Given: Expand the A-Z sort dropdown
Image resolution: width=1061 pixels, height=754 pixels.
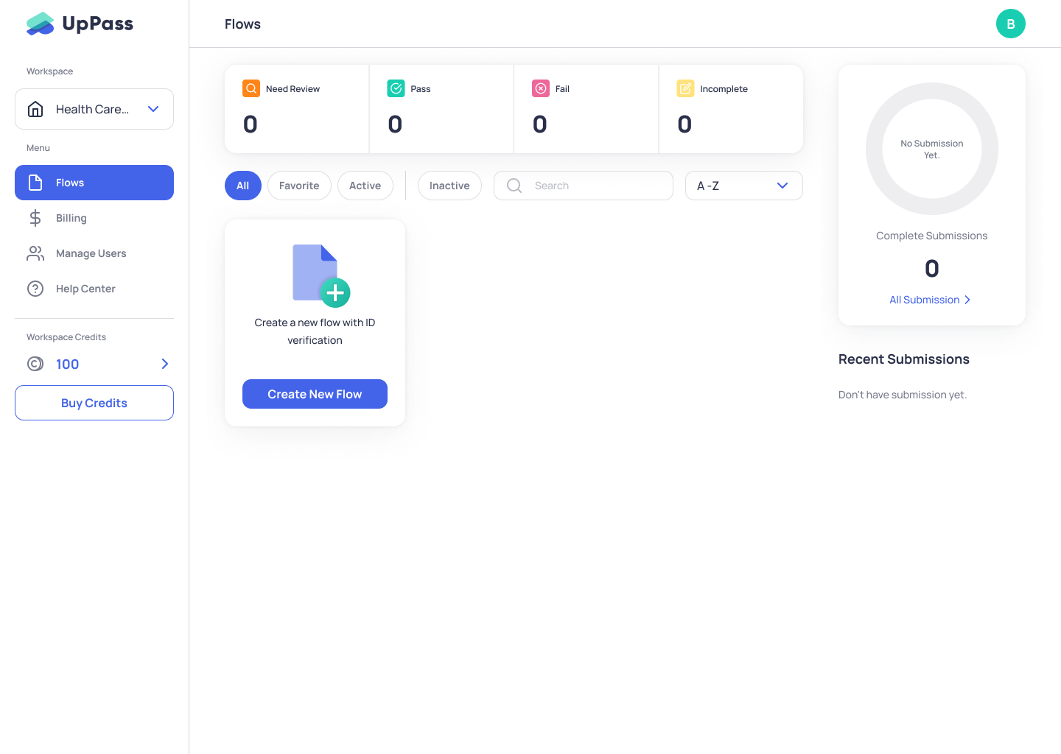Looking at the screenshot, I should click(743, 186).
